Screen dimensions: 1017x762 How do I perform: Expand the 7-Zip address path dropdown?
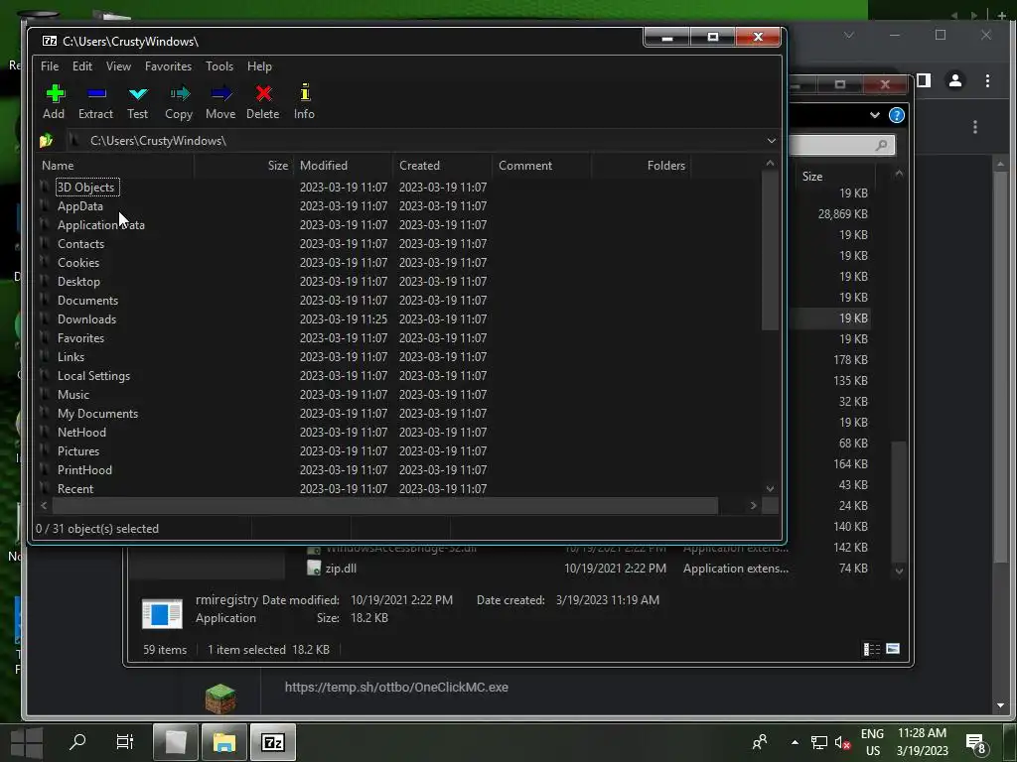(771, 141)
